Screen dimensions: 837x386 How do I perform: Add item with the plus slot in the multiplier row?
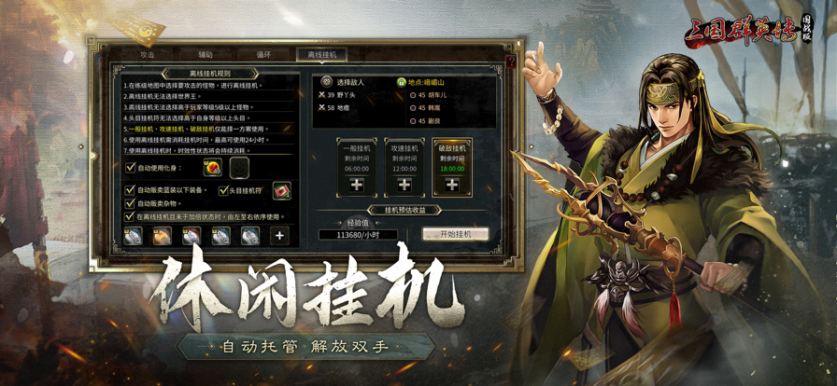coord(279,235)
